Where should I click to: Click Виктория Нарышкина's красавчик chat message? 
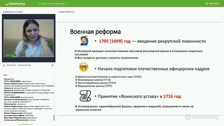20,118
